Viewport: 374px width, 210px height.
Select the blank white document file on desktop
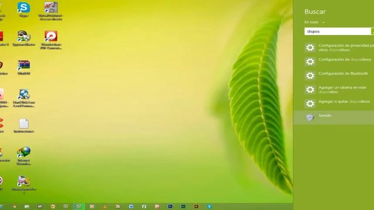click(x=23, y=125)
